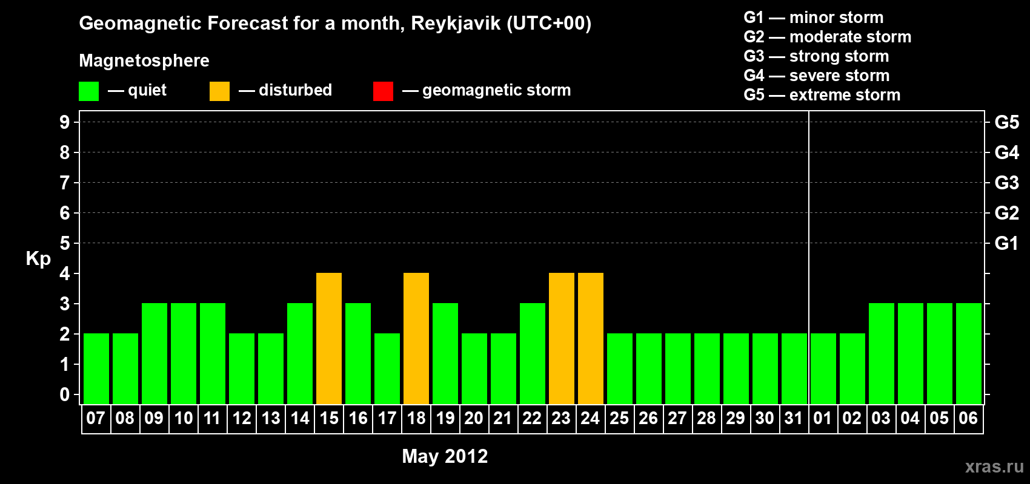The width and height of the screenshot is (1030, 484).
Task: Click the orange disturbed legend swatch
Action: click(x=219, y=91)
